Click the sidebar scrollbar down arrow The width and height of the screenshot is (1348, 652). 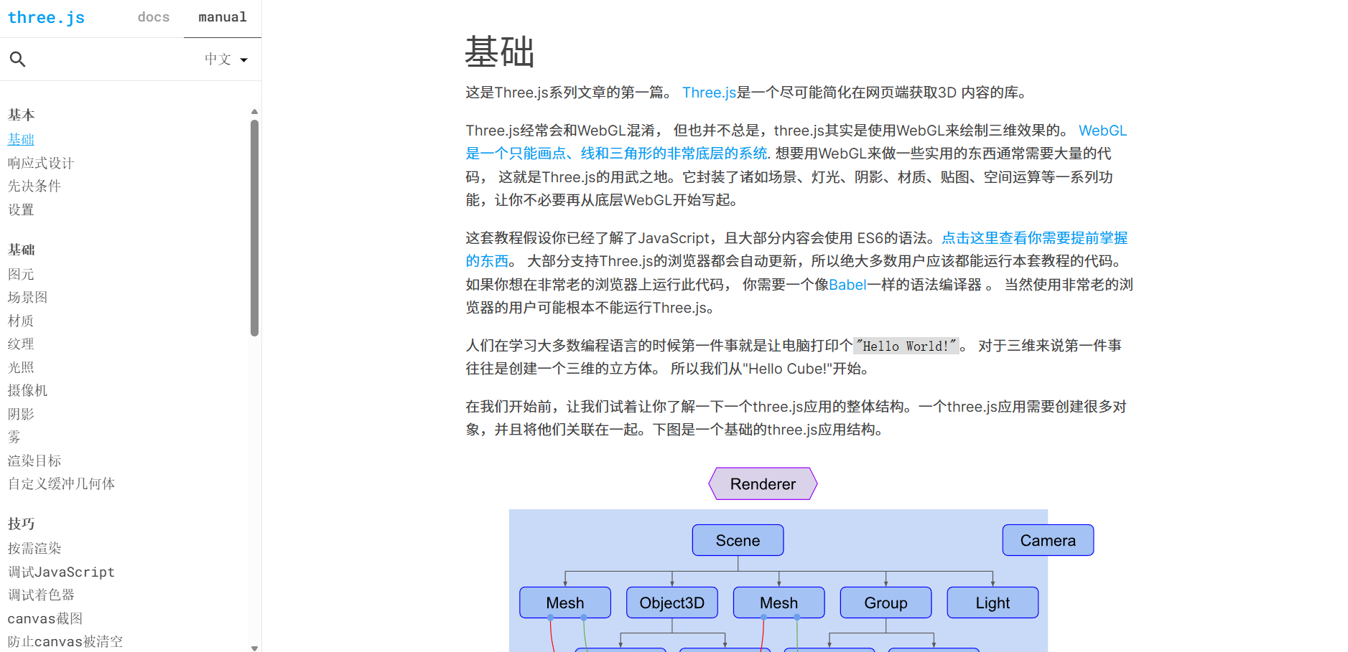254,648
